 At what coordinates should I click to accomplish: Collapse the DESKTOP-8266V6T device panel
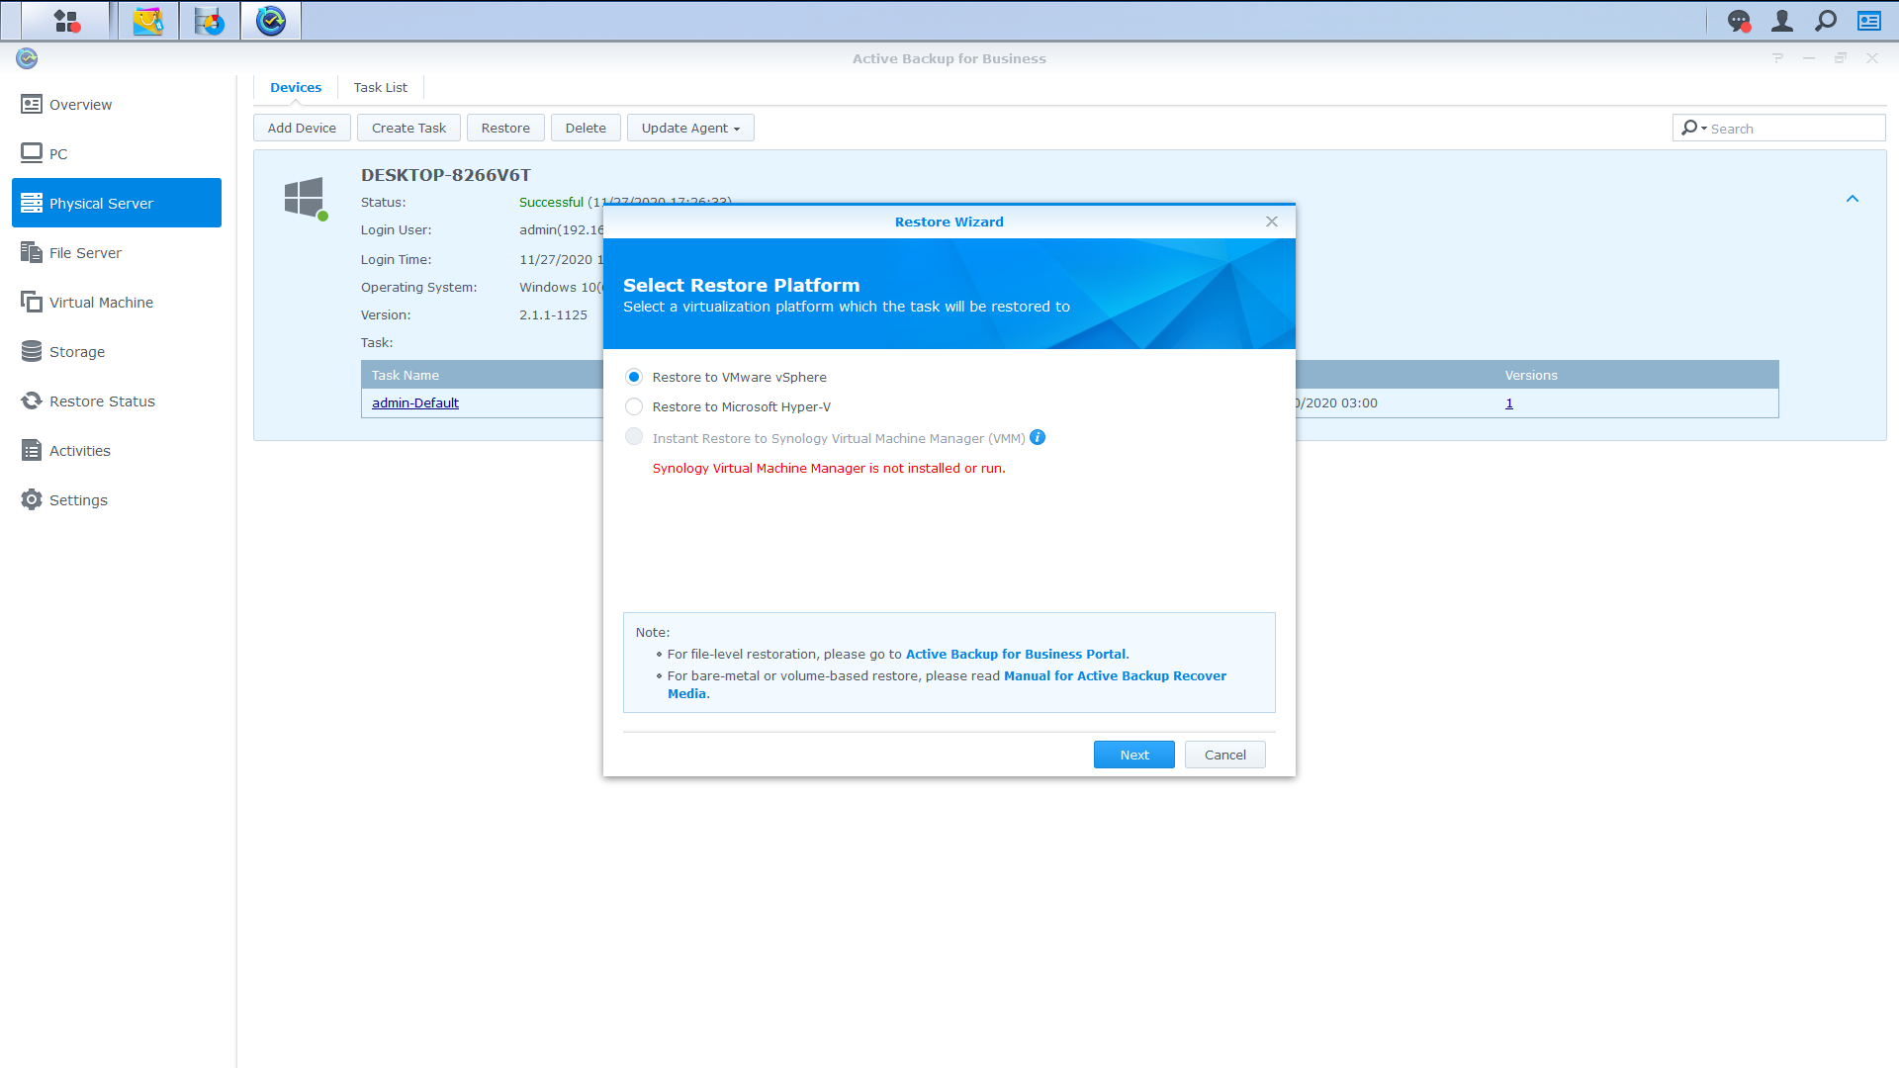point(1853,199)
